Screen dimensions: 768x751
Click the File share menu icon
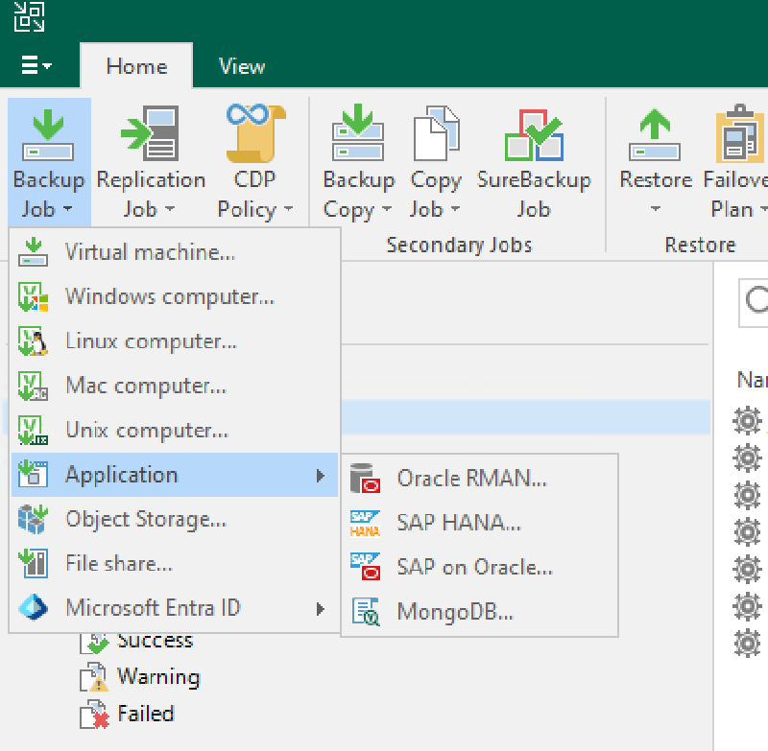coord(33,564)
